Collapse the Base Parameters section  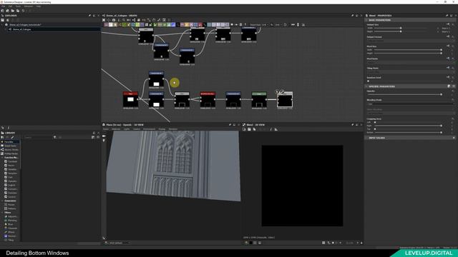tap(366, 20)
